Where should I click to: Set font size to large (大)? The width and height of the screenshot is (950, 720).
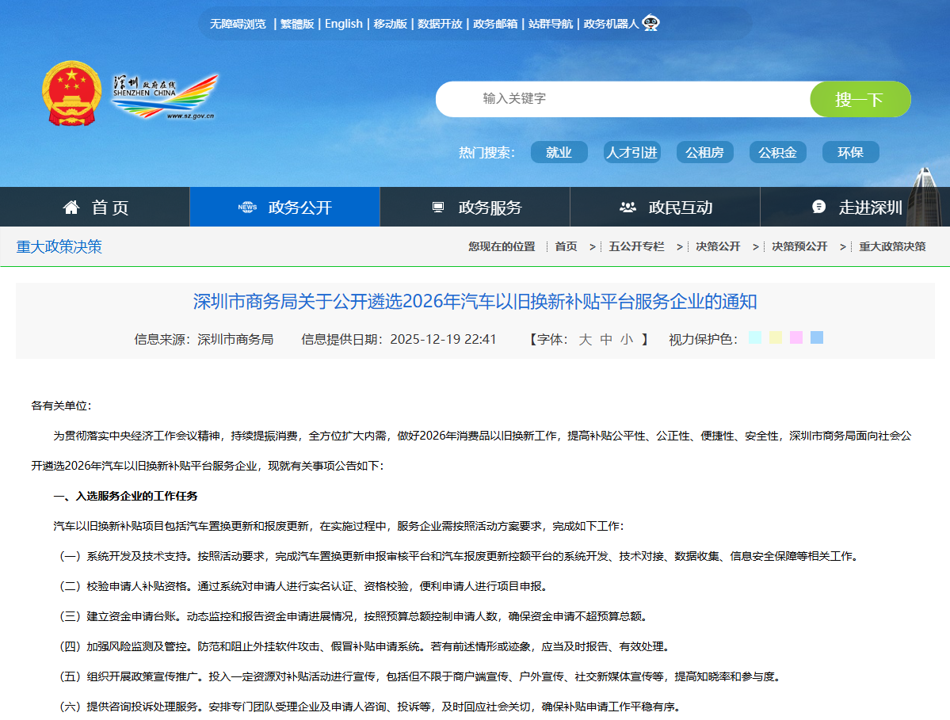point(585,339)
